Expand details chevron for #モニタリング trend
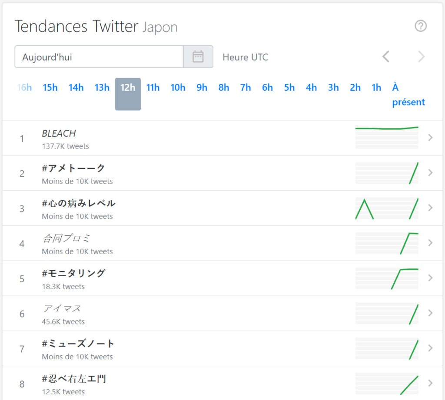 430,278
